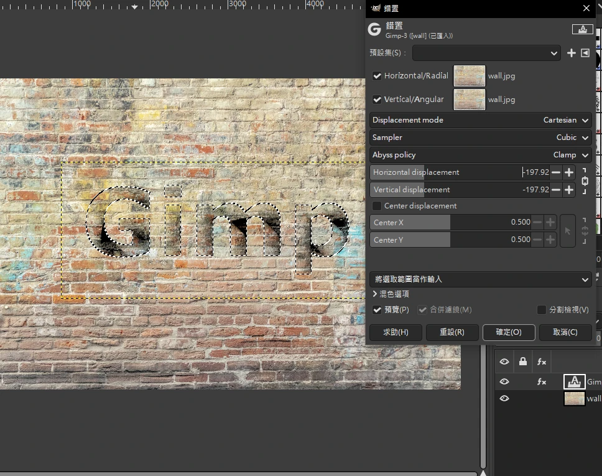Uncheck the Horizontal/Radial checkbox
The width and height of the screenshot is (602, 476).
coord(377,76)
